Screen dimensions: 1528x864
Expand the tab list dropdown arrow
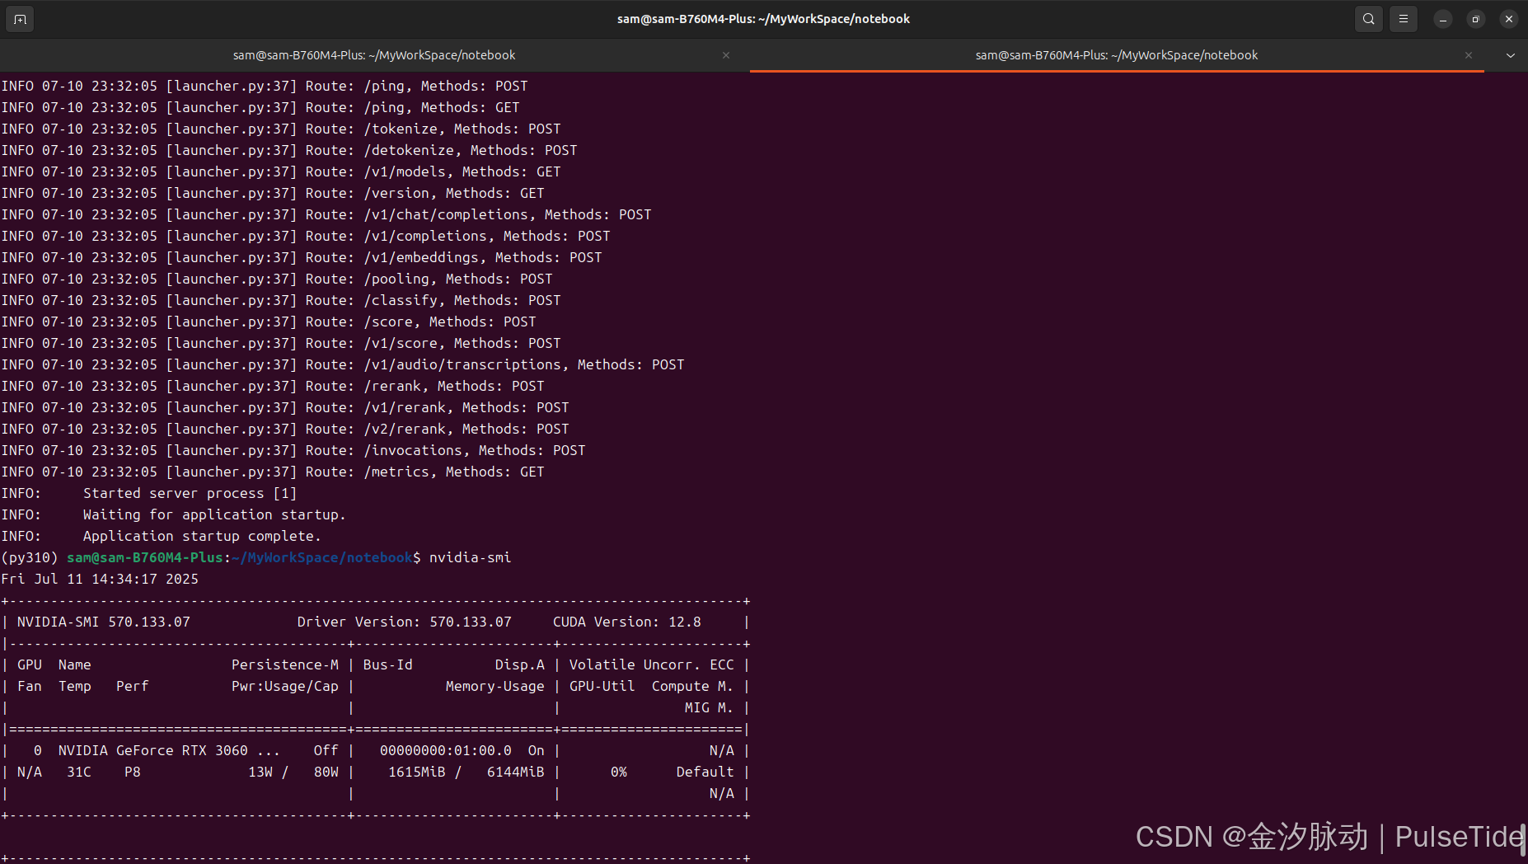[1511, 55]
